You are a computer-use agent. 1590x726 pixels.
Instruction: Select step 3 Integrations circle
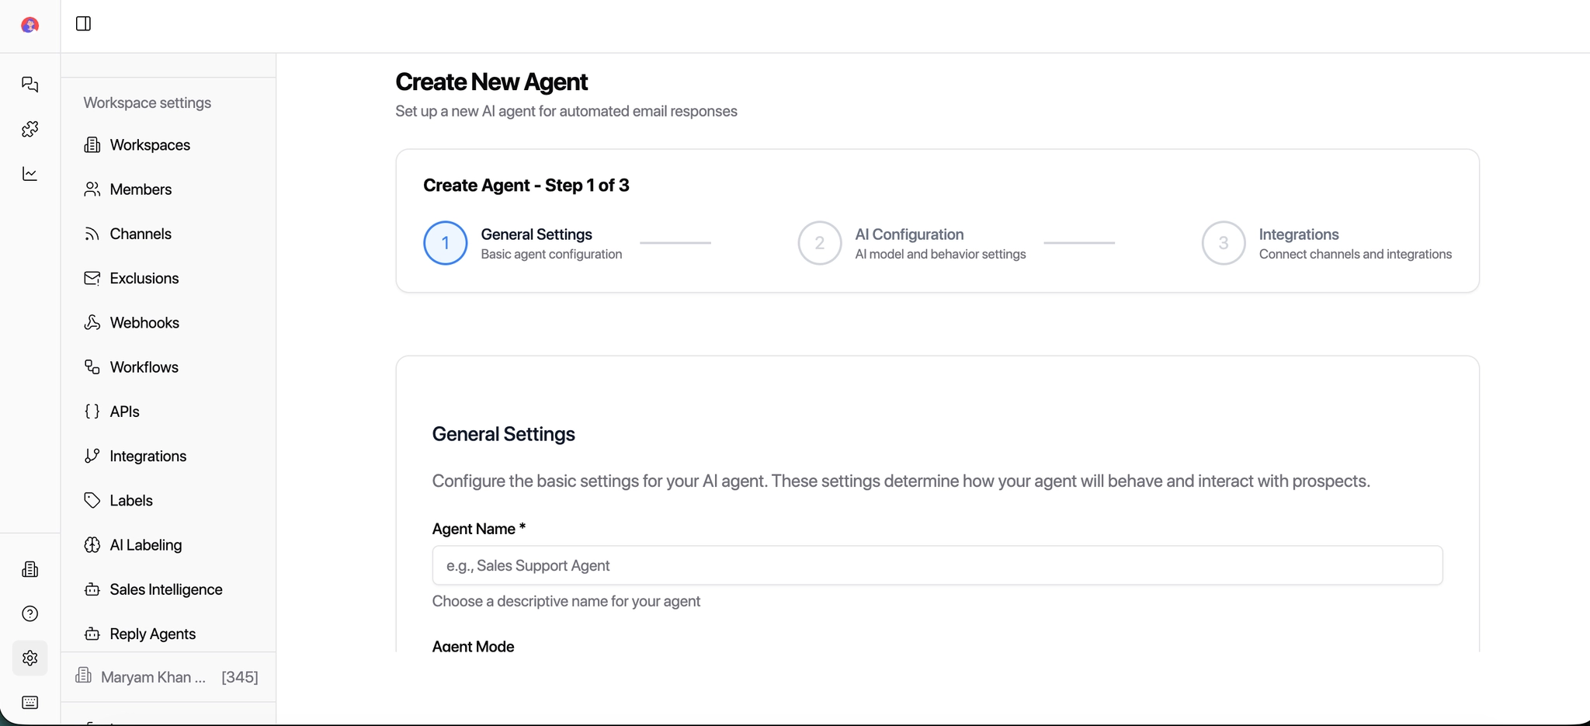pos(1224,243)
